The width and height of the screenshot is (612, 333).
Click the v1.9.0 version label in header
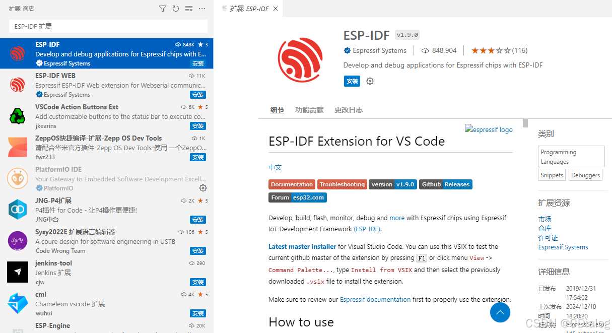tap(407, 35)
